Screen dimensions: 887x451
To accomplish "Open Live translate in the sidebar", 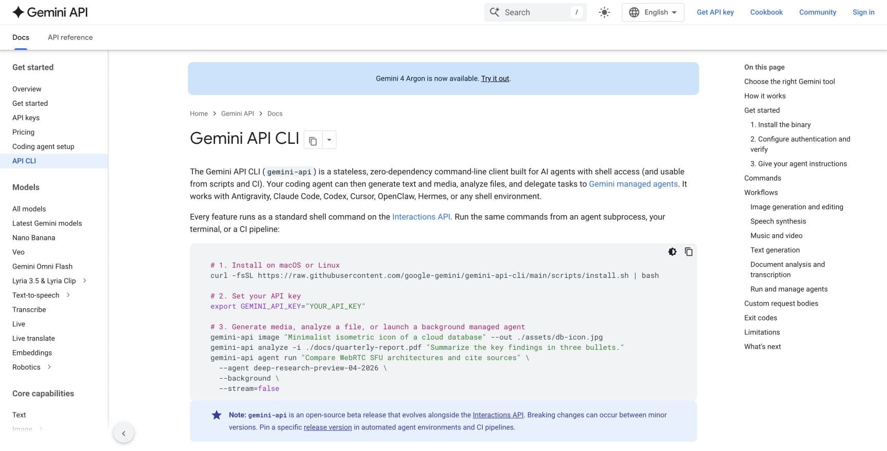I will [x=33, y=338].
